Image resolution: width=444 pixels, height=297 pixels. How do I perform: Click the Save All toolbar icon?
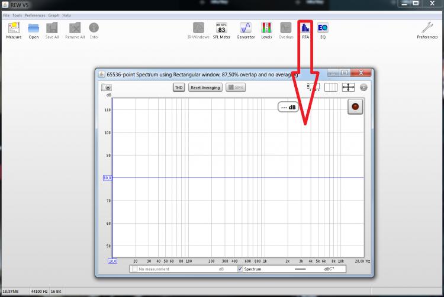pos(52,30)
